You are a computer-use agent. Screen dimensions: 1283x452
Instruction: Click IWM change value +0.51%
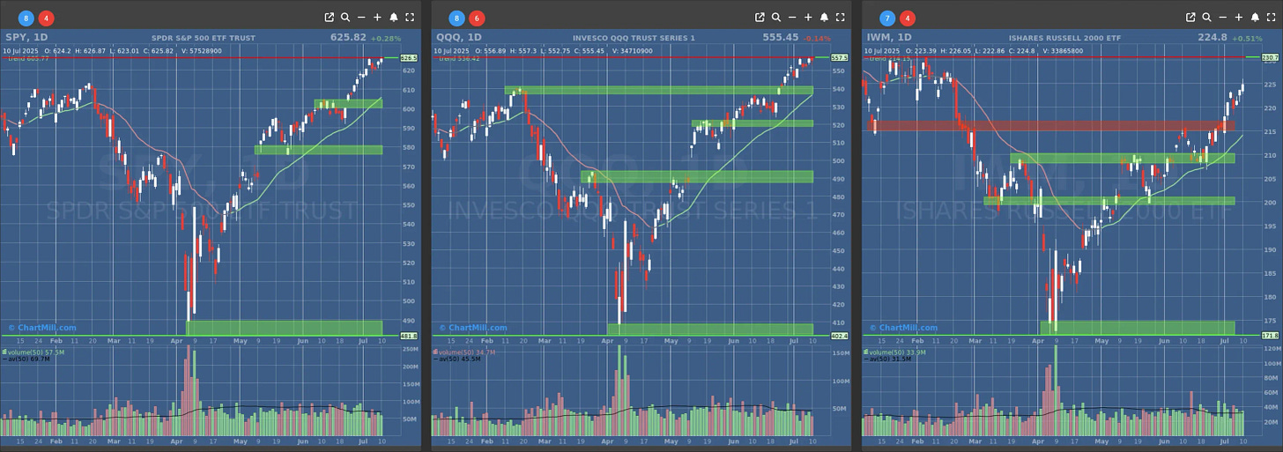(1246, 39)
